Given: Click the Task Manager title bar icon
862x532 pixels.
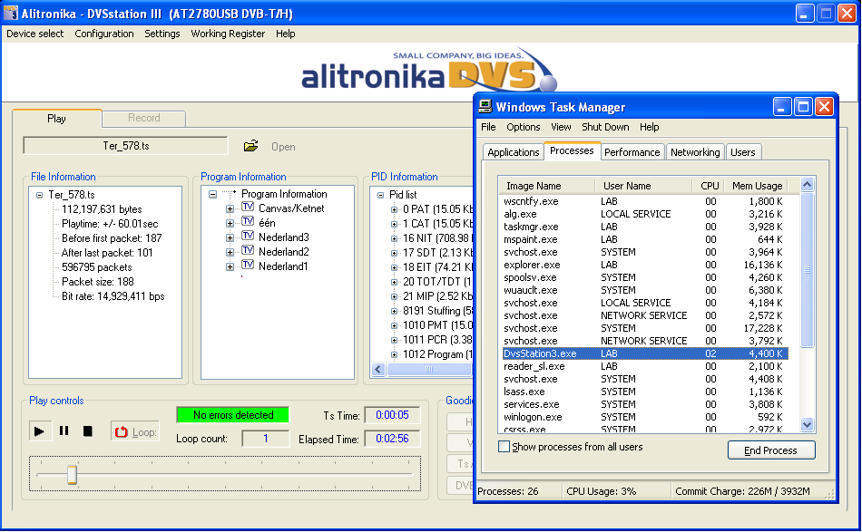Looking at the screenshot, I should click(x=485, y=107).
